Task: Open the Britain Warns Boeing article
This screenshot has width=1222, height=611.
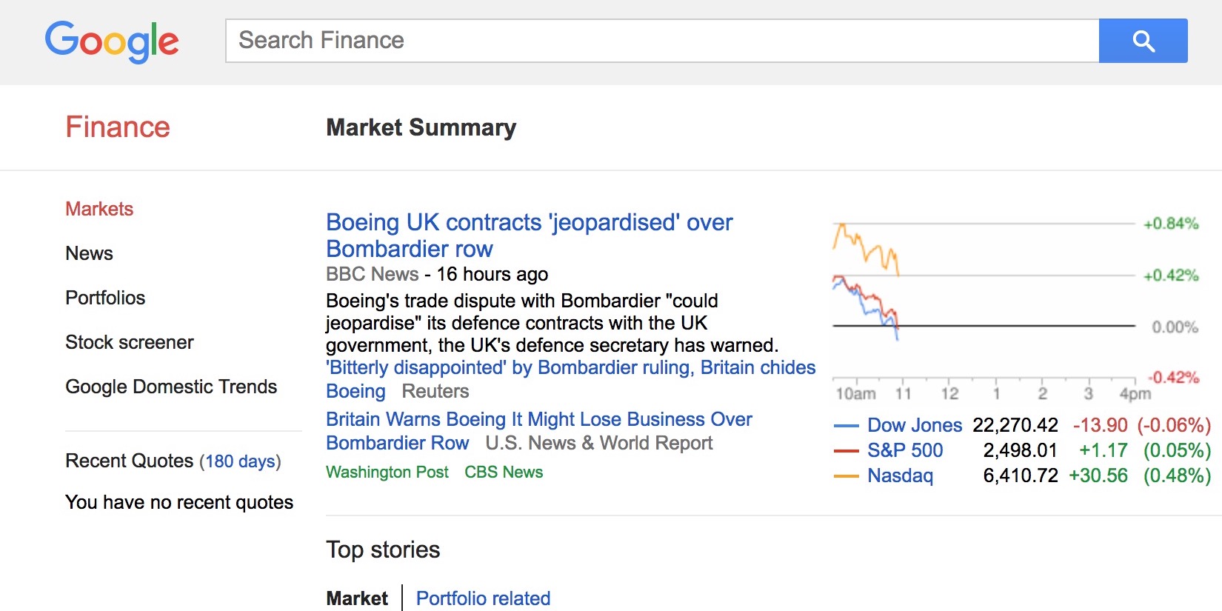Action: [x=538, y=419]
